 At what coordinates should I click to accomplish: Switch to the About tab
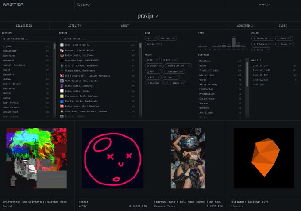click(125, 26)
